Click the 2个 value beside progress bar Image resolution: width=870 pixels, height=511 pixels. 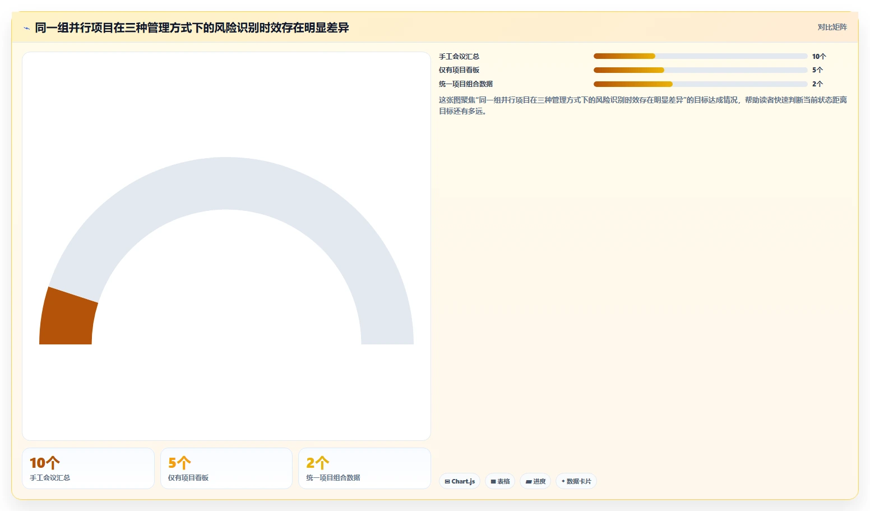tap(817, 84)
